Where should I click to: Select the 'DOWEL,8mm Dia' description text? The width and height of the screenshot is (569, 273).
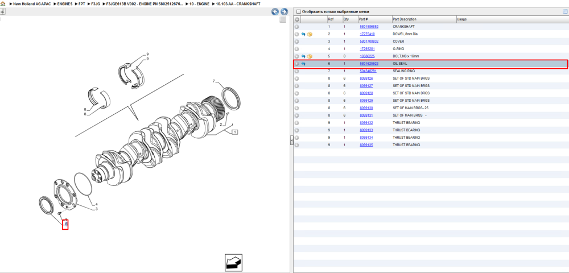[405, 34]
